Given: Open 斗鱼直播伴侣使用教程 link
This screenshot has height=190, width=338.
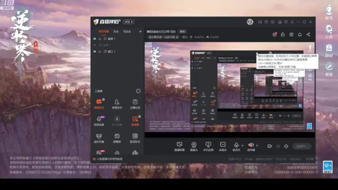Looking at the screenshot, I should (109, 159).
